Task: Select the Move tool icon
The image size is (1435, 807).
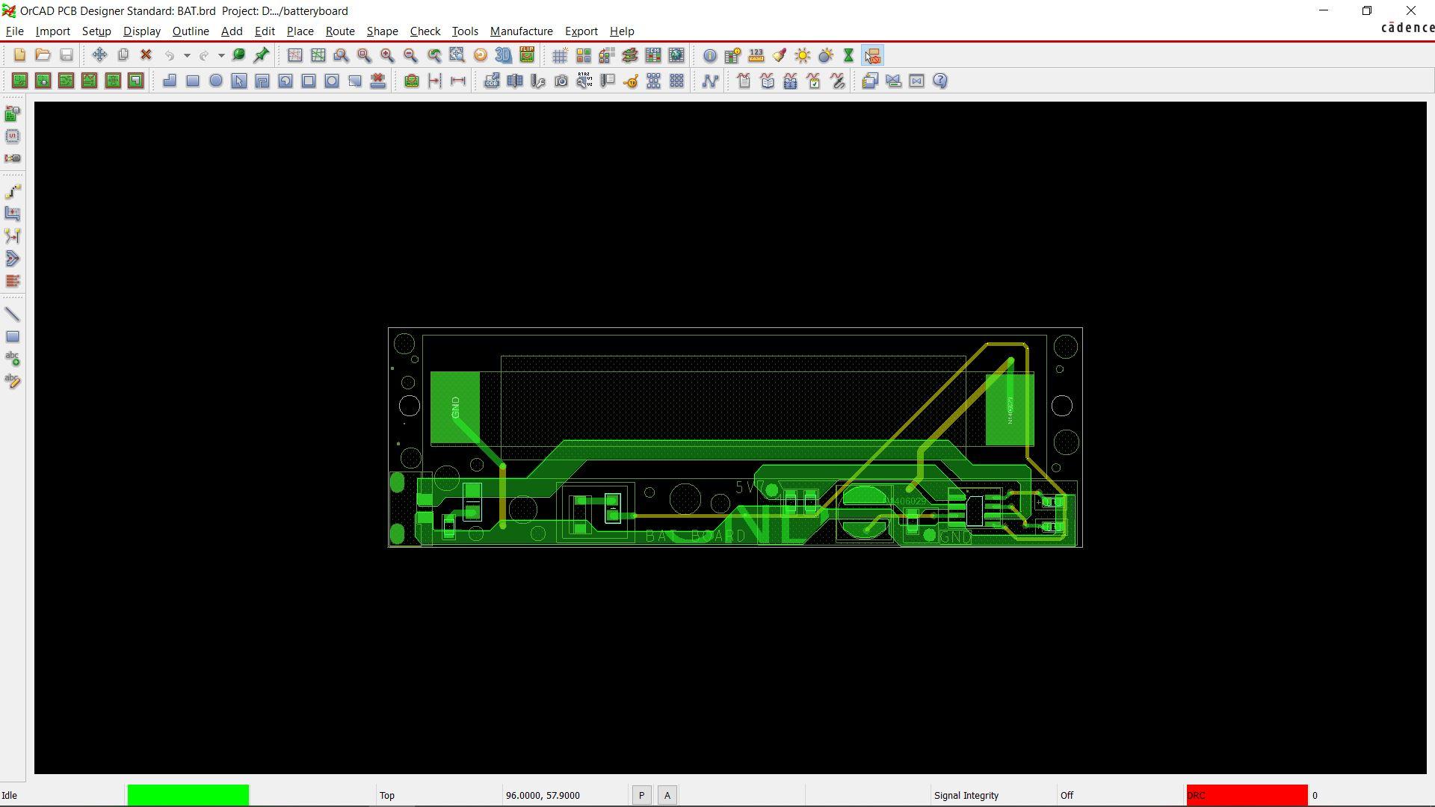Action: pos(99,55)
